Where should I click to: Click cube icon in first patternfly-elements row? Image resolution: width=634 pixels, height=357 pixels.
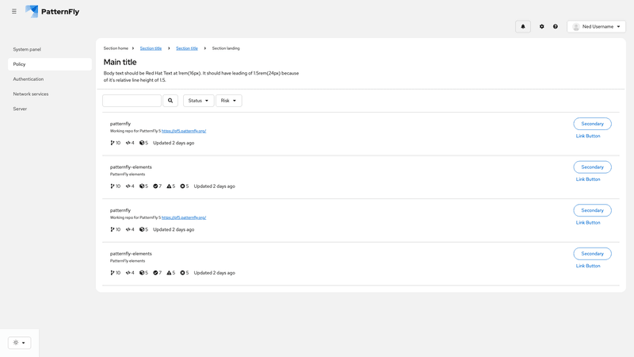pyautogui.click(x=142, y=186)
